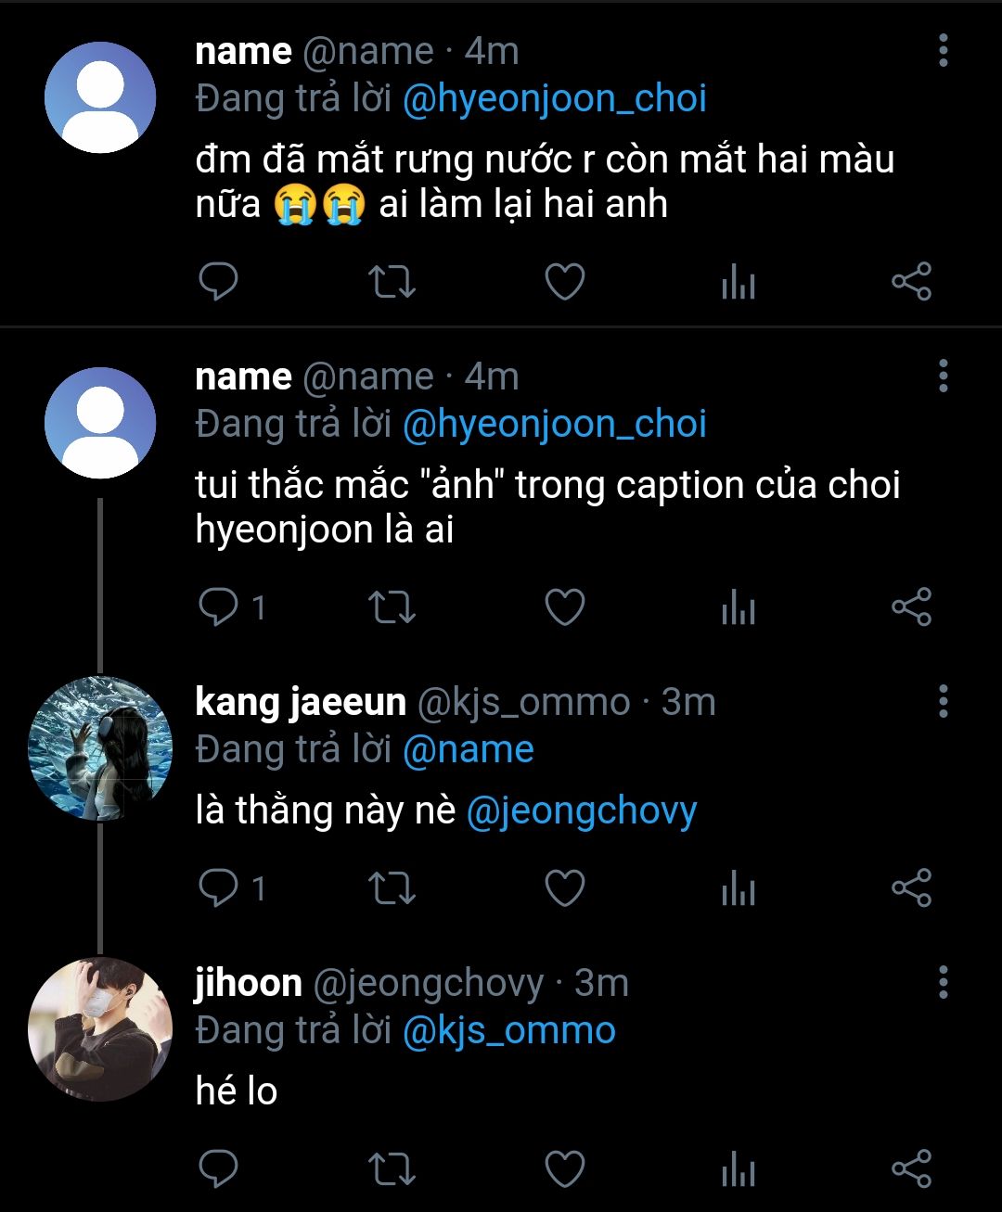Open more options for second name tweet
Viewport: 1002px width, 1212px height.
click(x=943, y=376)
